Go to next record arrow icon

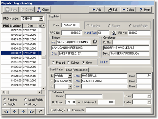[23, 112]
